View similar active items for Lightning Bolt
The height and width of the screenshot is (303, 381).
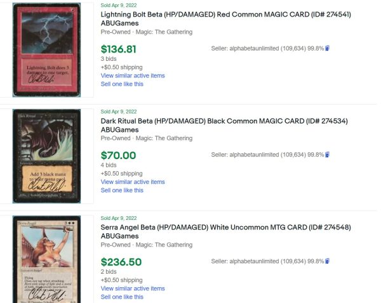tap(133, 76)
